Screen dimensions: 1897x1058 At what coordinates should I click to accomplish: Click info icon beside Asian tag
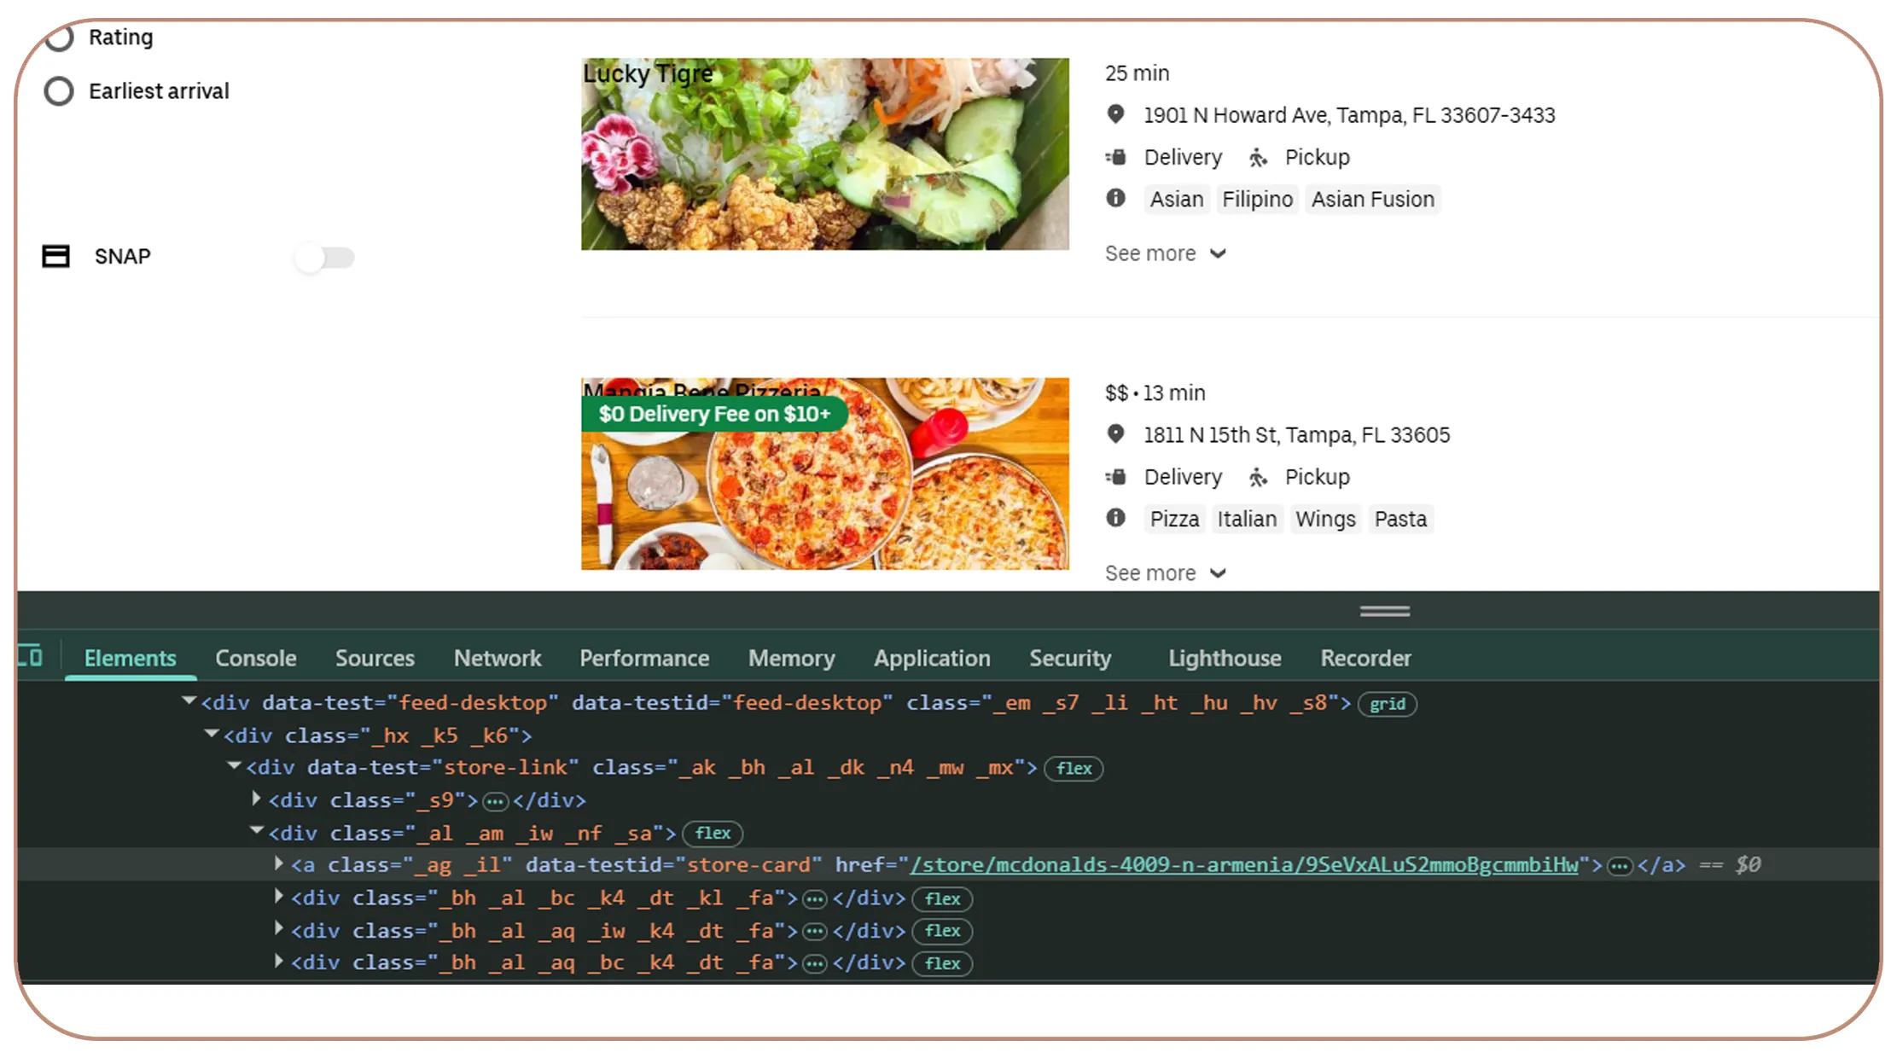tap(1115, 198)
